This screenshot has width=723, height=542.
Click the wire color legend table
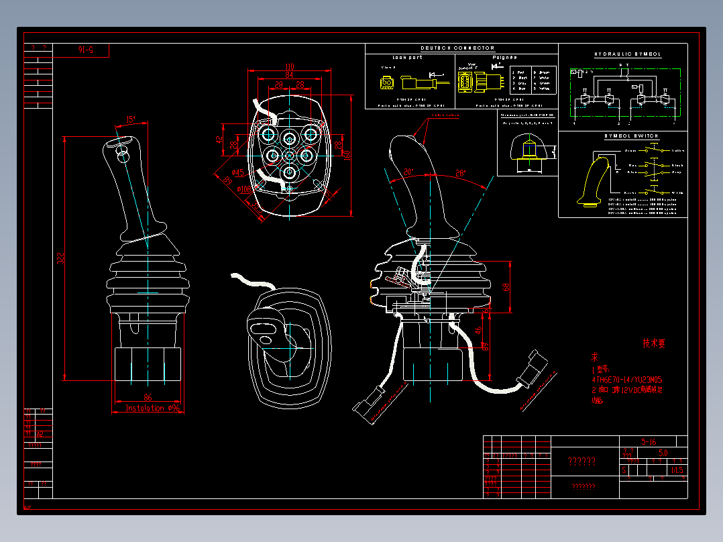[533, 80]
